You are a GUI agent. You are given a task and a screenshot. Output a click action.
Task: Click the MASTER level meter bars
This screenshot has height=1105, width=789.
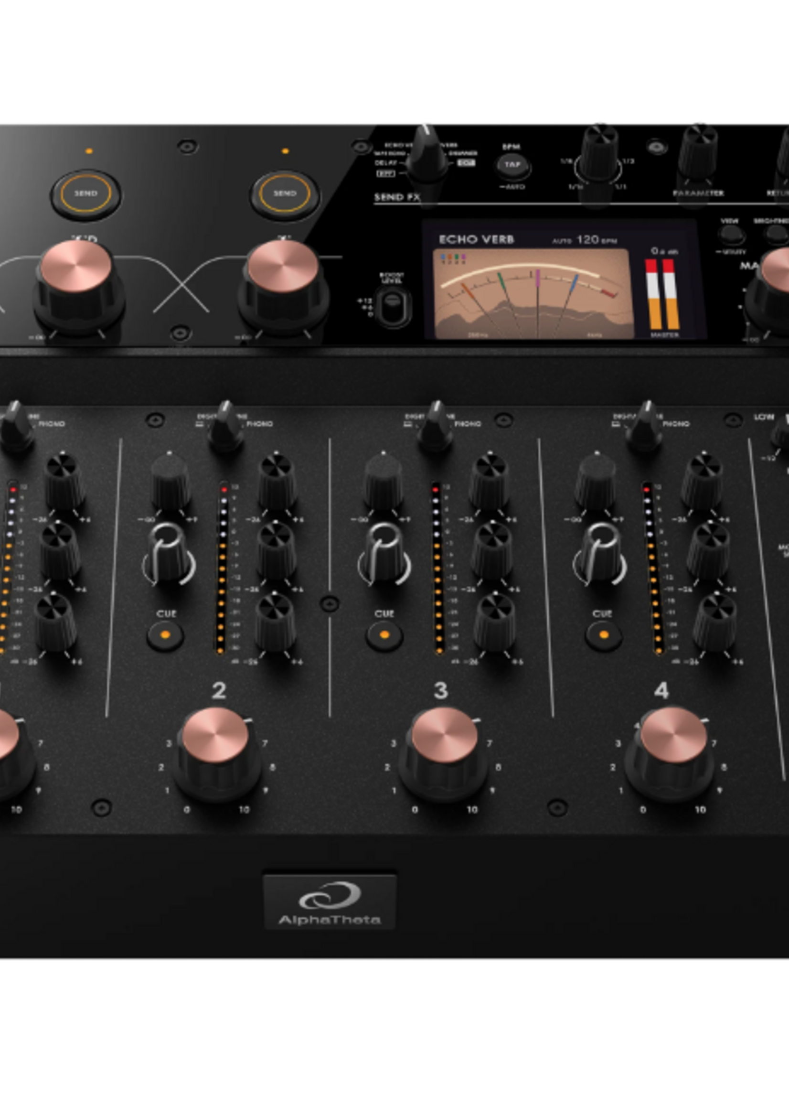[x=662, y=294]
